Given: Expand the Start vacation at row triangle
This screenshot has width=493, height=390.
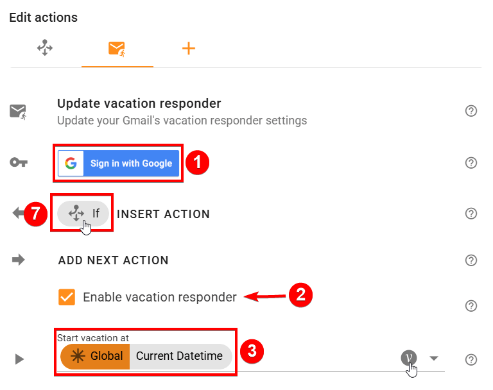Looking at the screenshot, I should pos(19,359).
